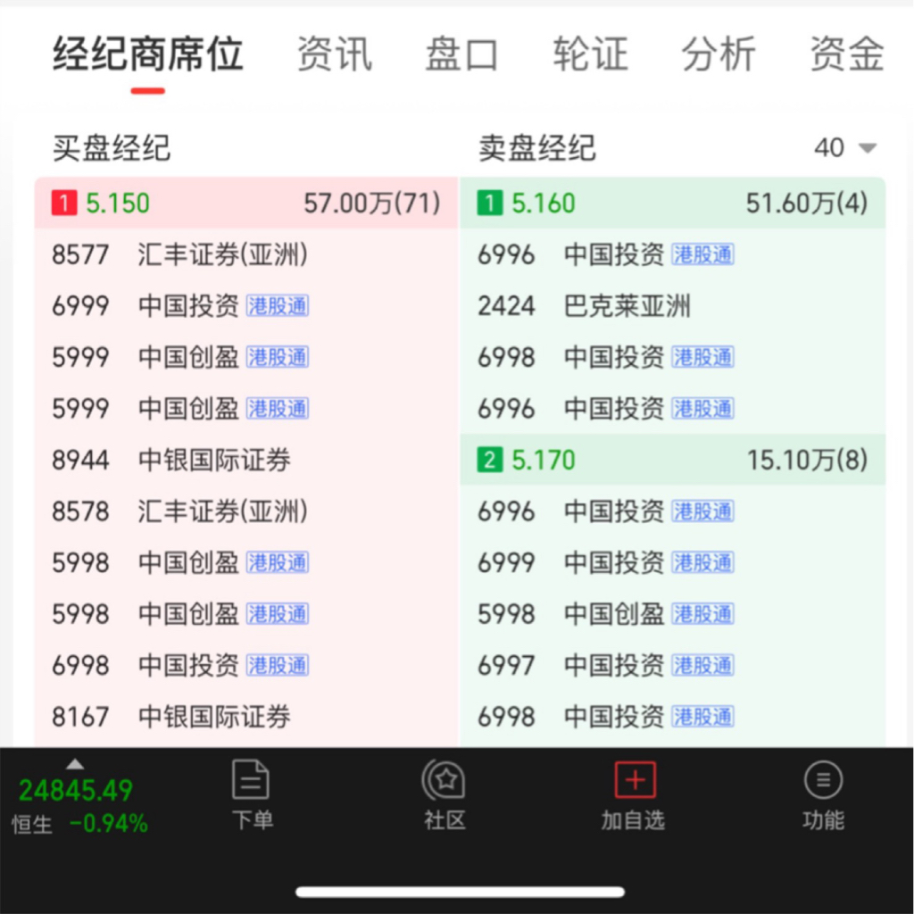Tap buy volume 57.00万(71)
This screenshot has width=914, height=914.
pyautogui.click(x=372, y=204)
